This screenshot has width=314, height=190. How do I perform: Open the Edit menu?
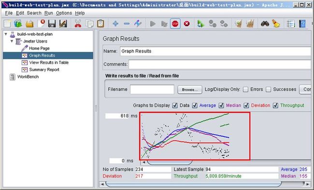click(20, 13)
